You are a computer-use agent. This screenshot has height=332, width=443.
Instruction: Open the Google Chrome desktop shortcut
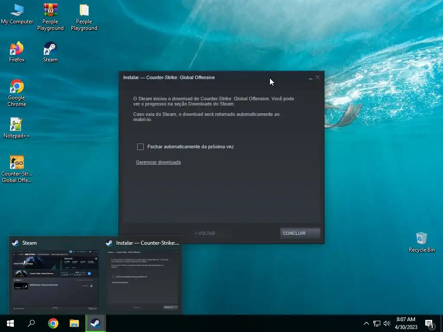(17, 93)
